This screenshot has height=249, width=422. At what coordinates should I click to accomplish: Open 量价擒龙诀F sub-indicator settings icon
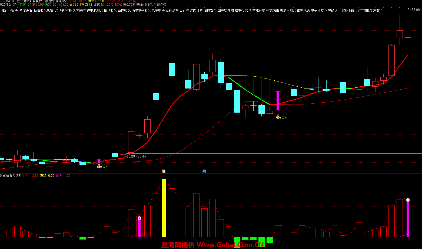(x=1, y=176)
